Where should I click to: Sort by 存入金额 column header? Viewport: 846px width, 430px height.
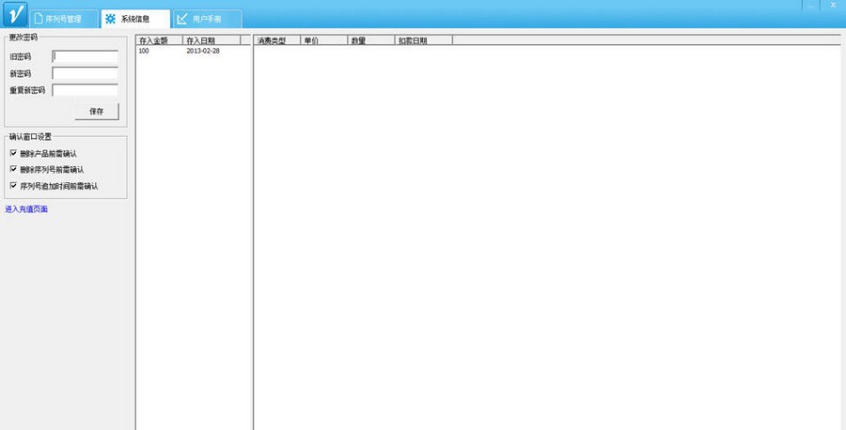(159, 40)
